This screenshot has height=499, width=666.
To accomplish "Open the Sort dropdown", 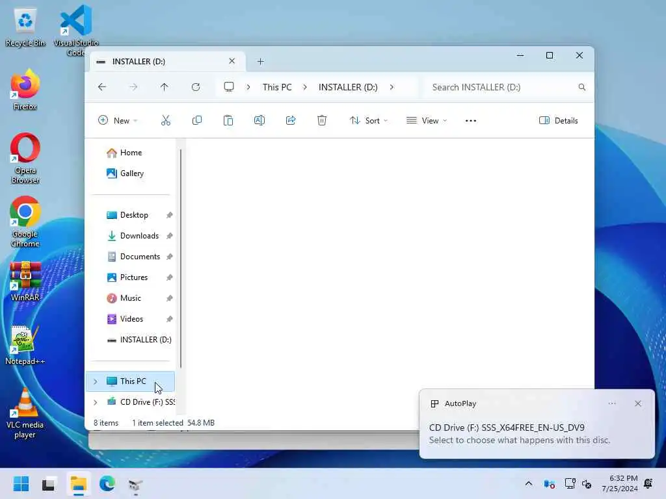I will pos(368,120).
